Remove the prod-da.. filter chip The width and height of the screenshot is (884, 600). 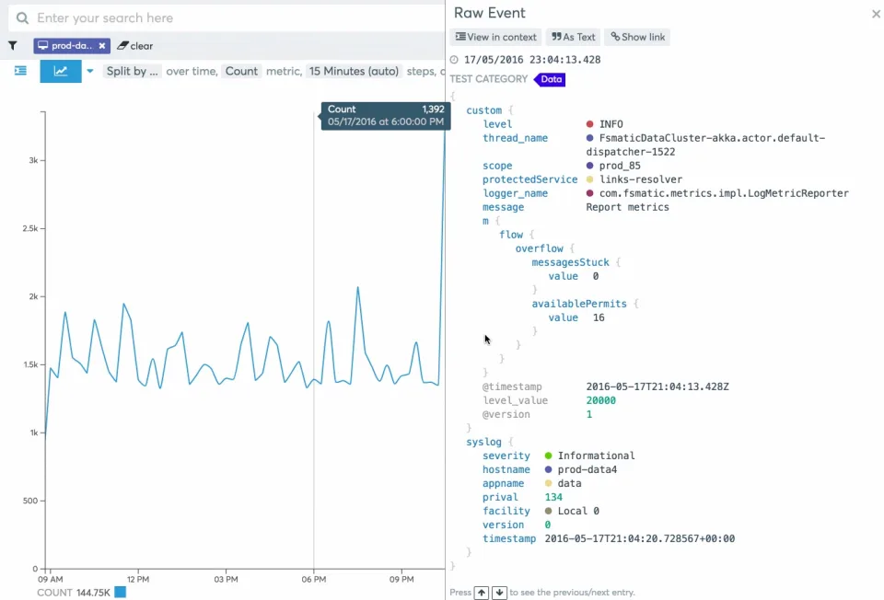102,46
